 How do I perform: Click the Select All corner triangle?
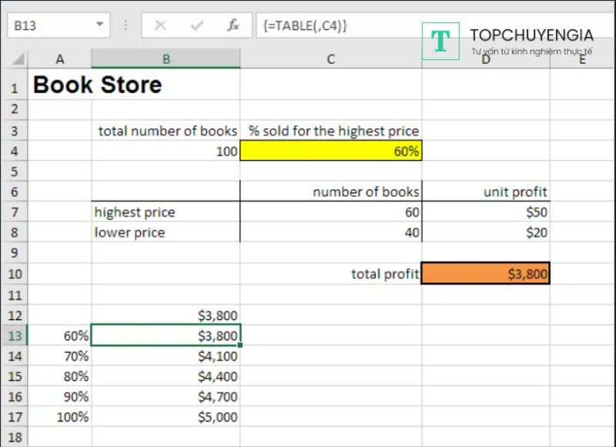click(x=18, y=59)
